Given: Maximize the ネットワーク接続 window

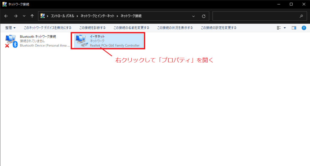Looking at the screenshot, I should click(x=291, y=4).
